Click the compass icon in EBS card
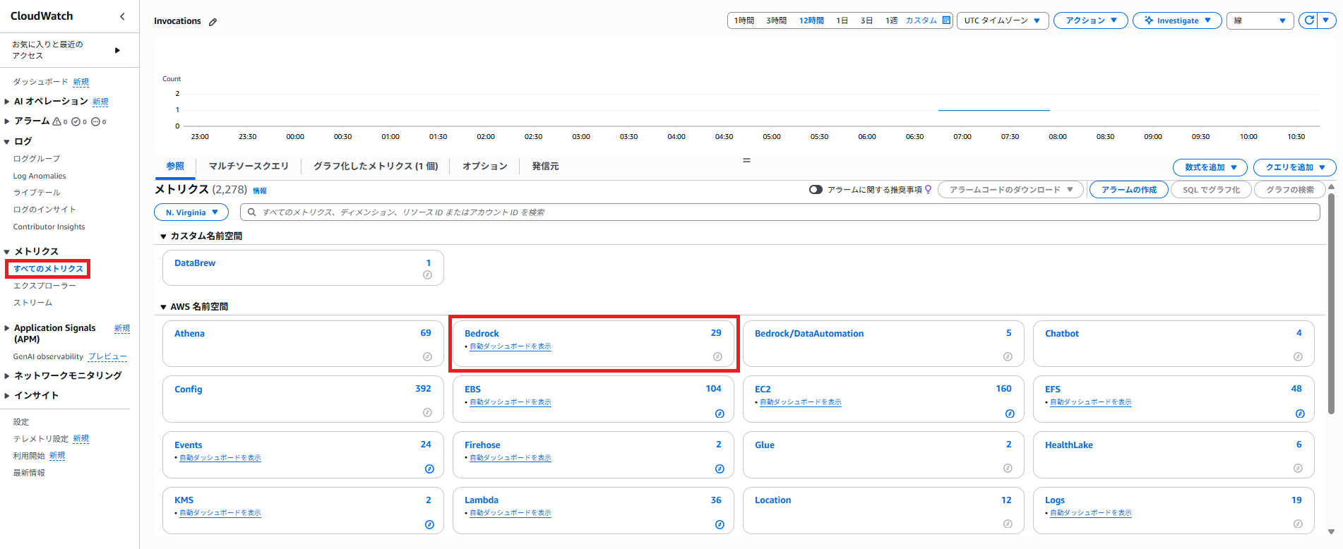1343x549 pixels. click(x=720, y=414)
